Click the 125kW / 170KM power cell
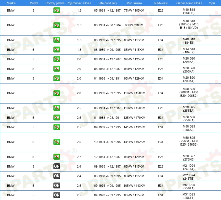 134,118
